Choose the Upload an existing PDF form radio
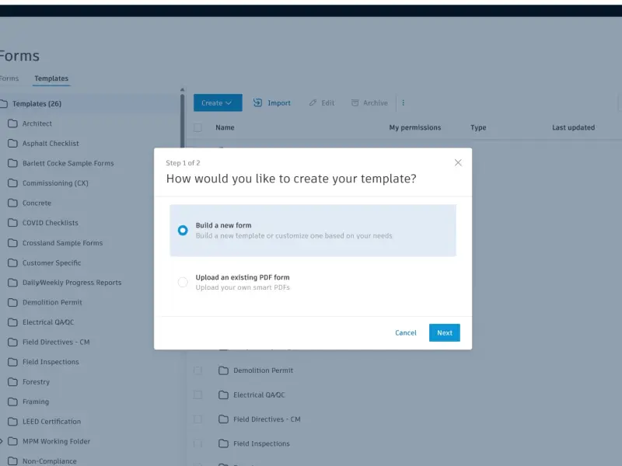622x466 pixels. point(183,282)
